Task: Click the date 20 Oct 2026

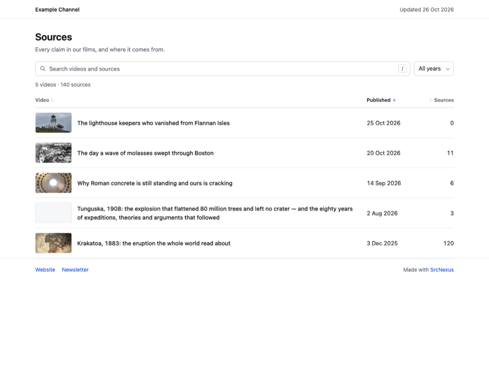Action: click(x=383, y=153)
